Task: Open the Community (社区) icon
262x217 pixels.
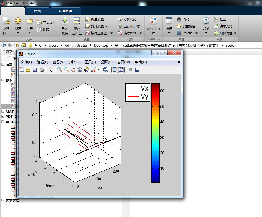Action: [216, 19]
